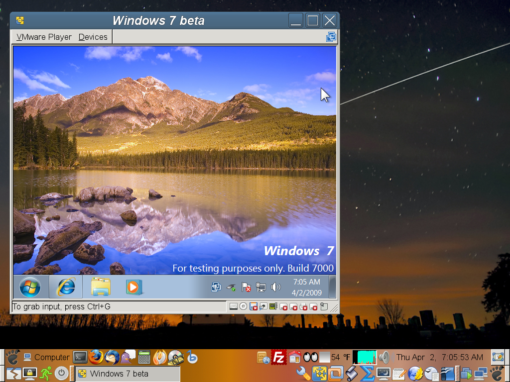Expand the Devices dropdown menu
Image resolution: width=510 pixels, height=382 pixels.
point(93,37)
